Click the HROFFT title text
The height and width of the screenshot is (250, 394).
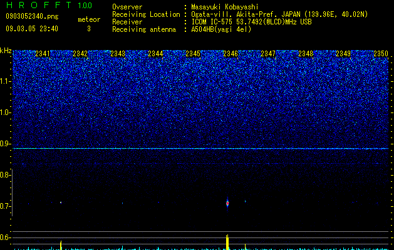39,5
